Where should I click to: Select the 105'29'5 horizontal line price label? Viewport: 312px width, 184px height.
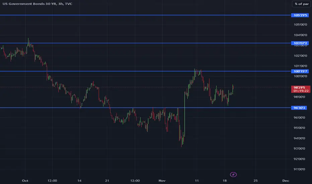pos(300,15)
